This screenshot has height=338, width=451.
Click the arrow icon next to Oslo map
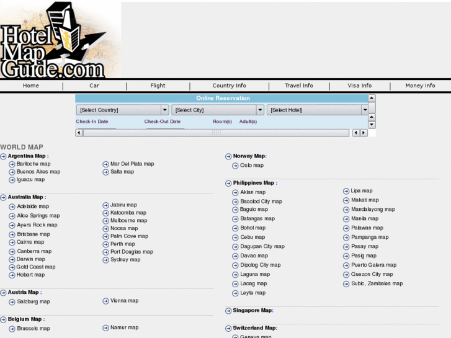tap(235, 166)
